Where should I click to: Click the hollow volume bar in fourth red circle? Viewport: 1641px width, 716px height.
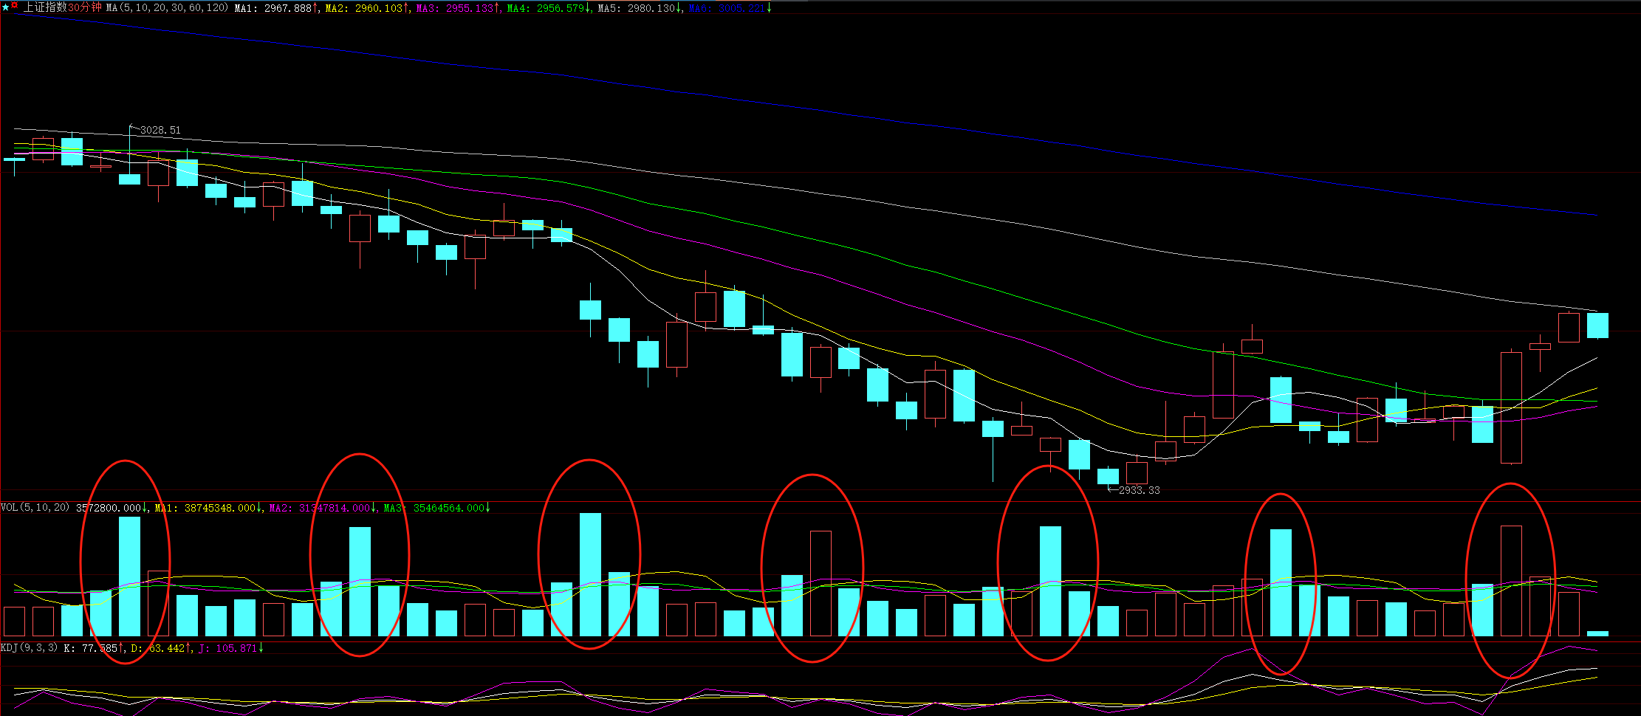click(820, 583)
